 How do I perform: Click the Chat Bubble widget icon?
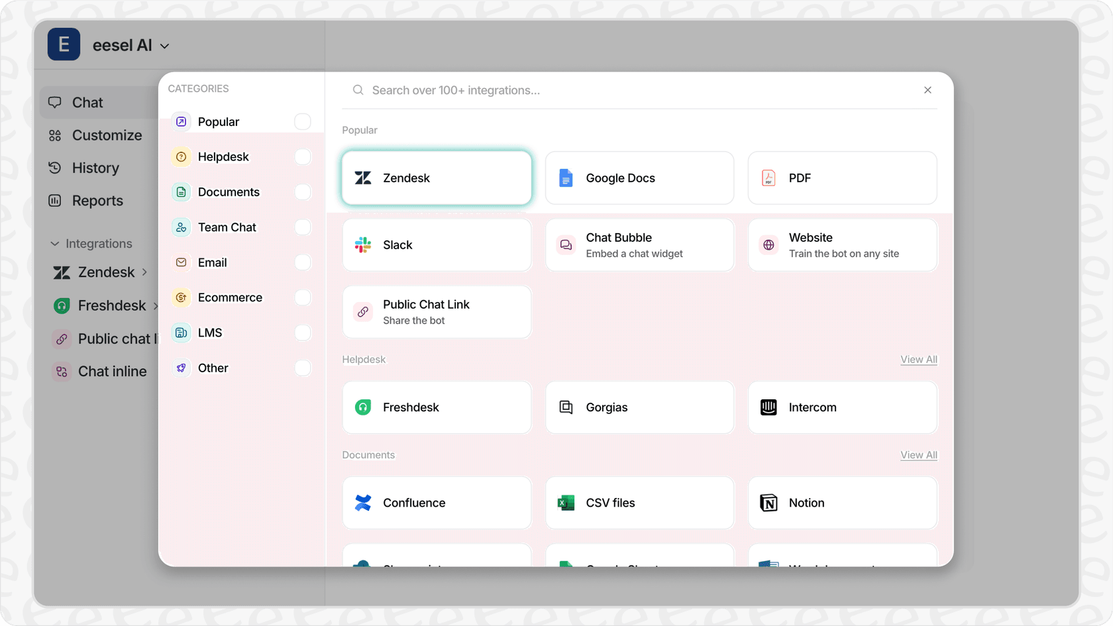tap(566, 245)
